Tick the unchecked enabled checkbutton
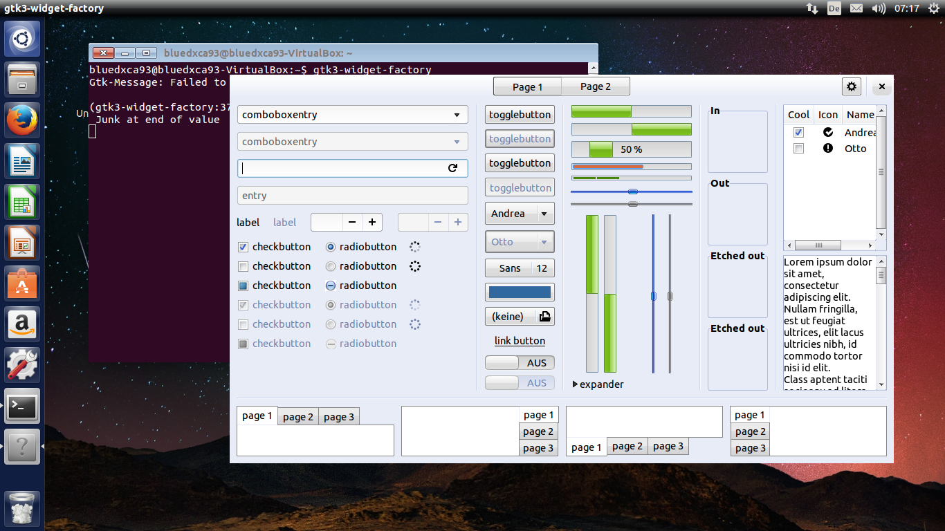This screenshot has width=945, height=531. tap(243, 266)
